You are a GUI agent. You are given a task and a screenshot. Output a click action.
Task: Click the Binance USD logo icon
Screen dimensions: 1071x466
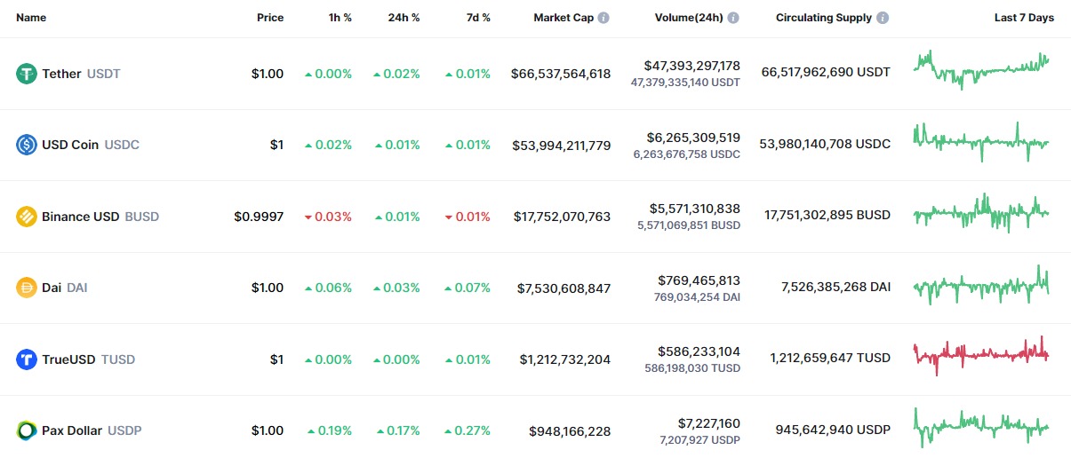27,217
